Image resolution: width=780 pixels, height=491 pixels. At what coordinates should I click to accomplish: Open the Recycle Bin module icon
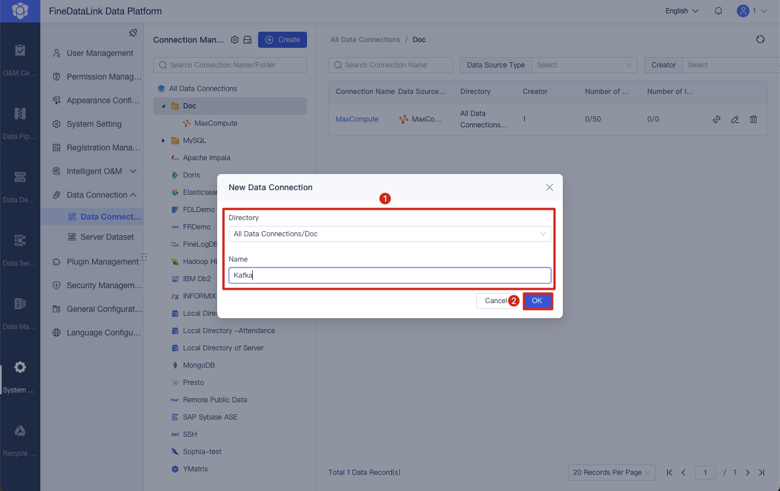pyautogui.click(x=20, y=430)
